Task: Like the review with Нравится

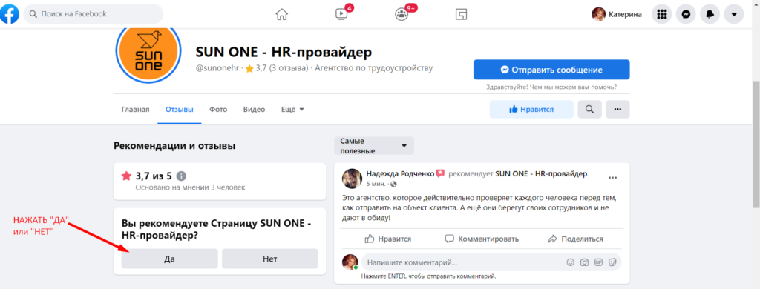Action: coord(387,239)
